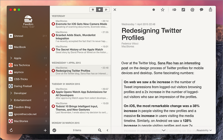Open Scanbot Adds Slack, Wunderlist Integration article
This screenshot has width=223, height=140.
81,37
